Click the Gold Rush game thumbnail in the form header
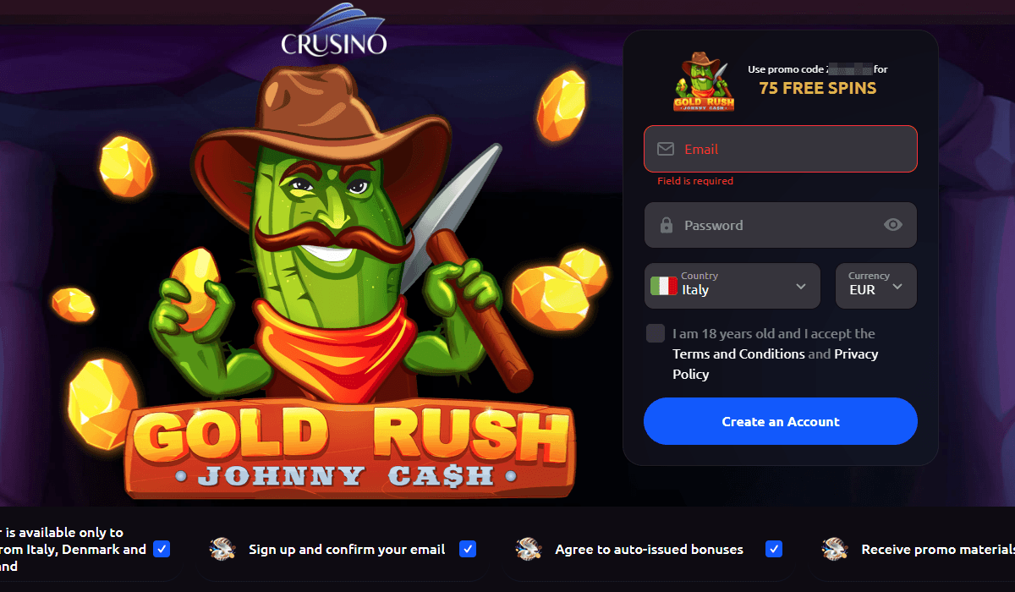Screen dimensions: 1015x592 pos(704,81)
